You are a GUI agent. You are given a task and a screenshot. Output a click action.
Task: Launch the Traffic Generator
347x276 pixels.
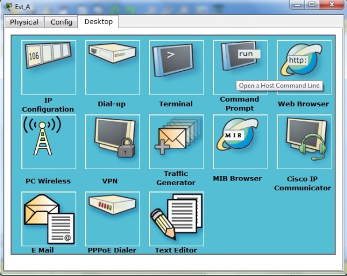point(176,141)
